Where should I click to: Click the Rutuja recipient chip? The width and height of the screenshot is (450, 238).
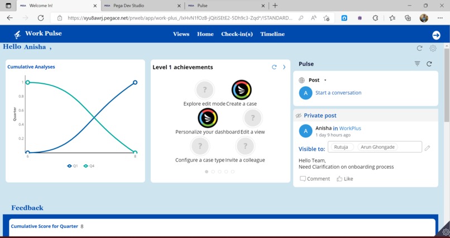(x=341, y=147)
